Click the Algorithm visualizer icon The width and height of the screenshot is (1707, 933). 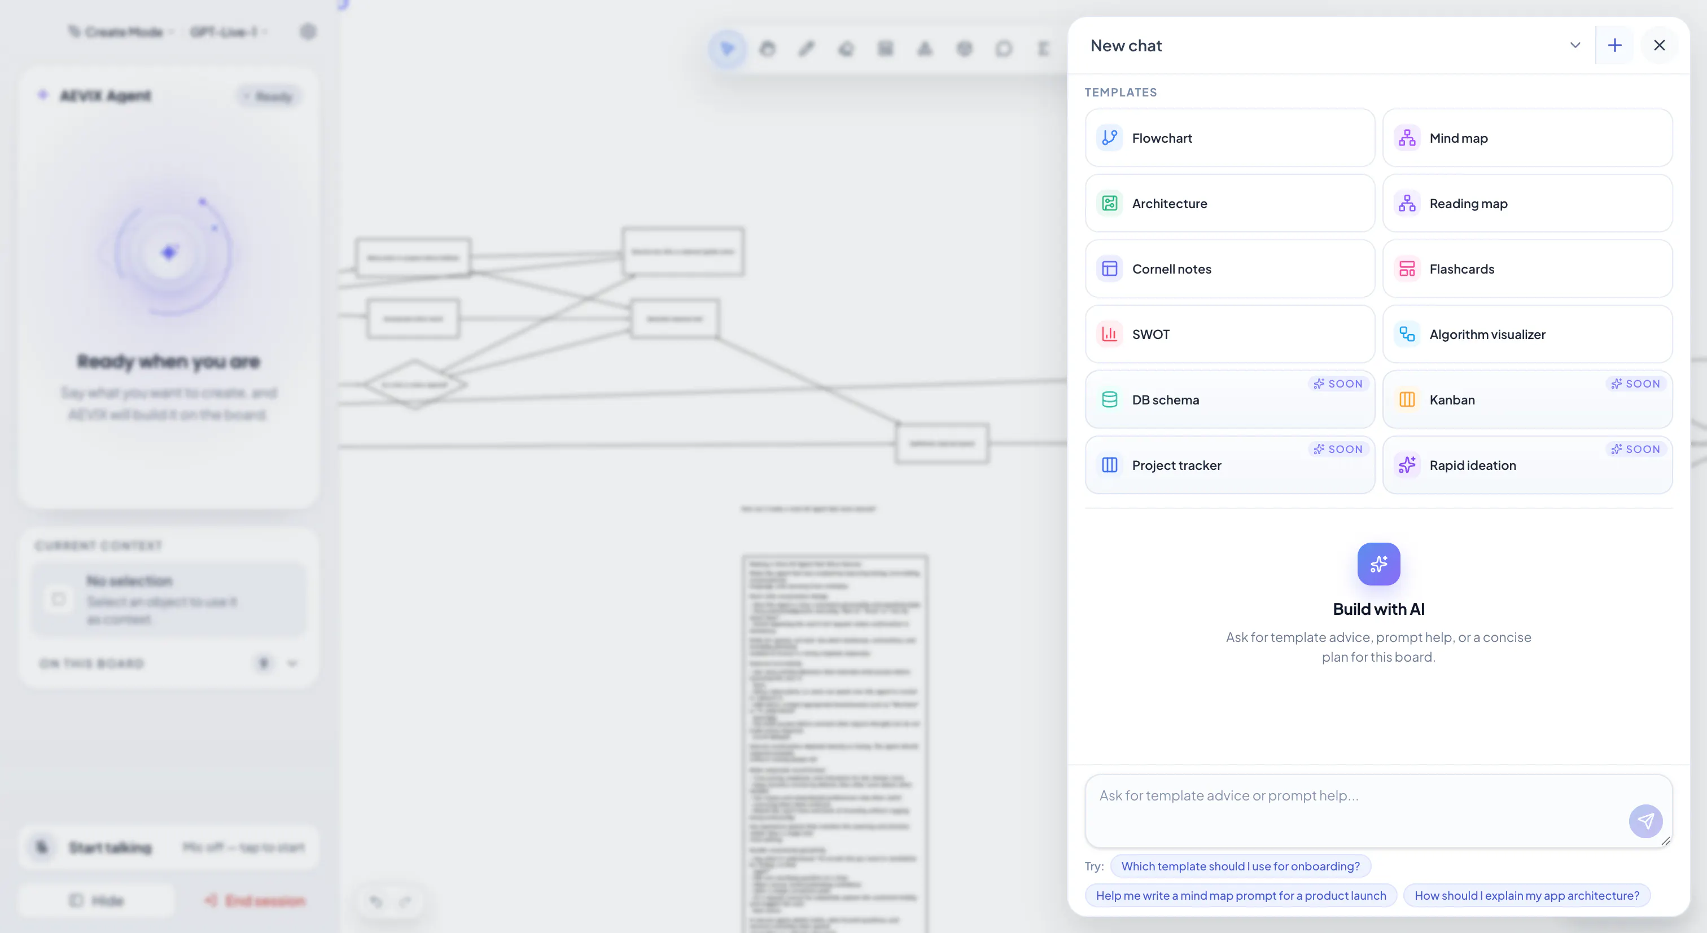tap(1407, 335)
